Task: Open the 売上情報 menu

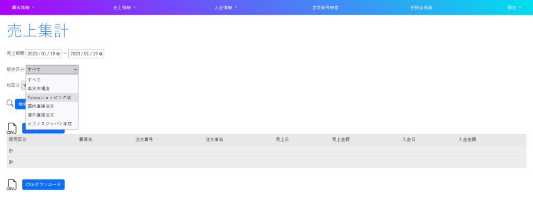Action: point(124,7)
